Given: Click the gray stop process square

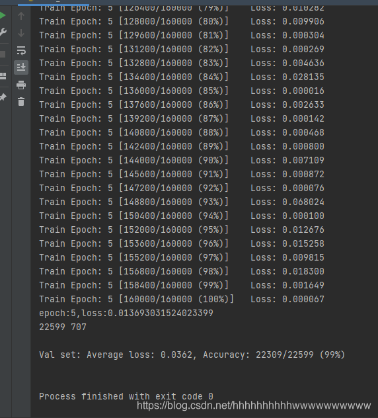Looking at the screenshot, I should [x=3, y=54].
